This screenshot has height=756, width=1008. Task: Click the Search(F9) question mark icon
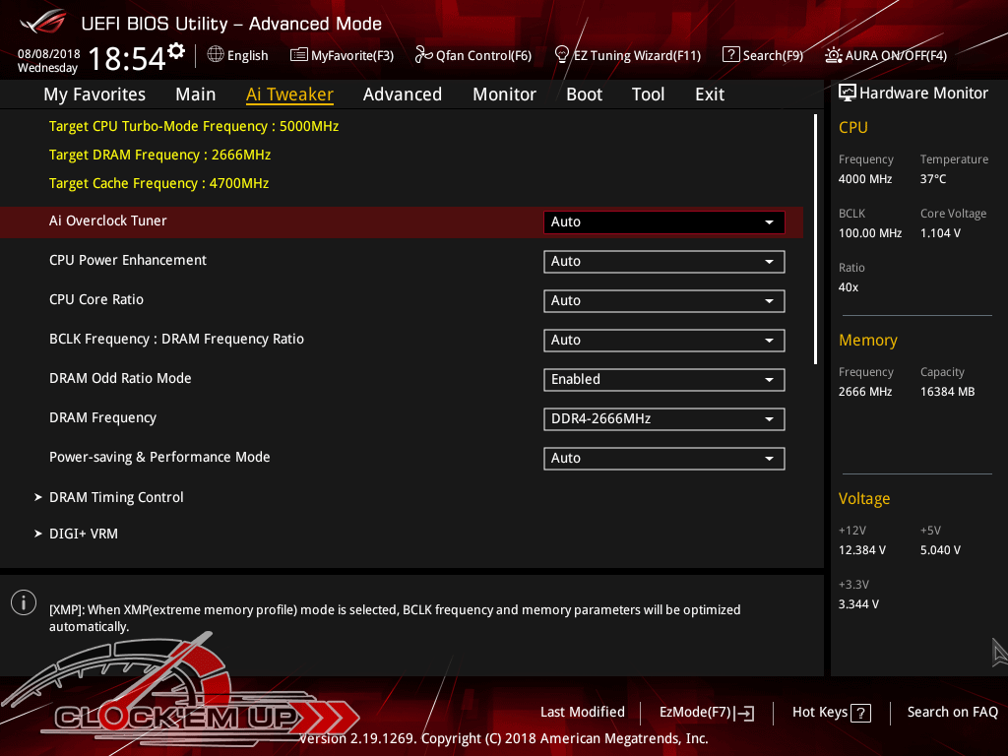[730, 55]
